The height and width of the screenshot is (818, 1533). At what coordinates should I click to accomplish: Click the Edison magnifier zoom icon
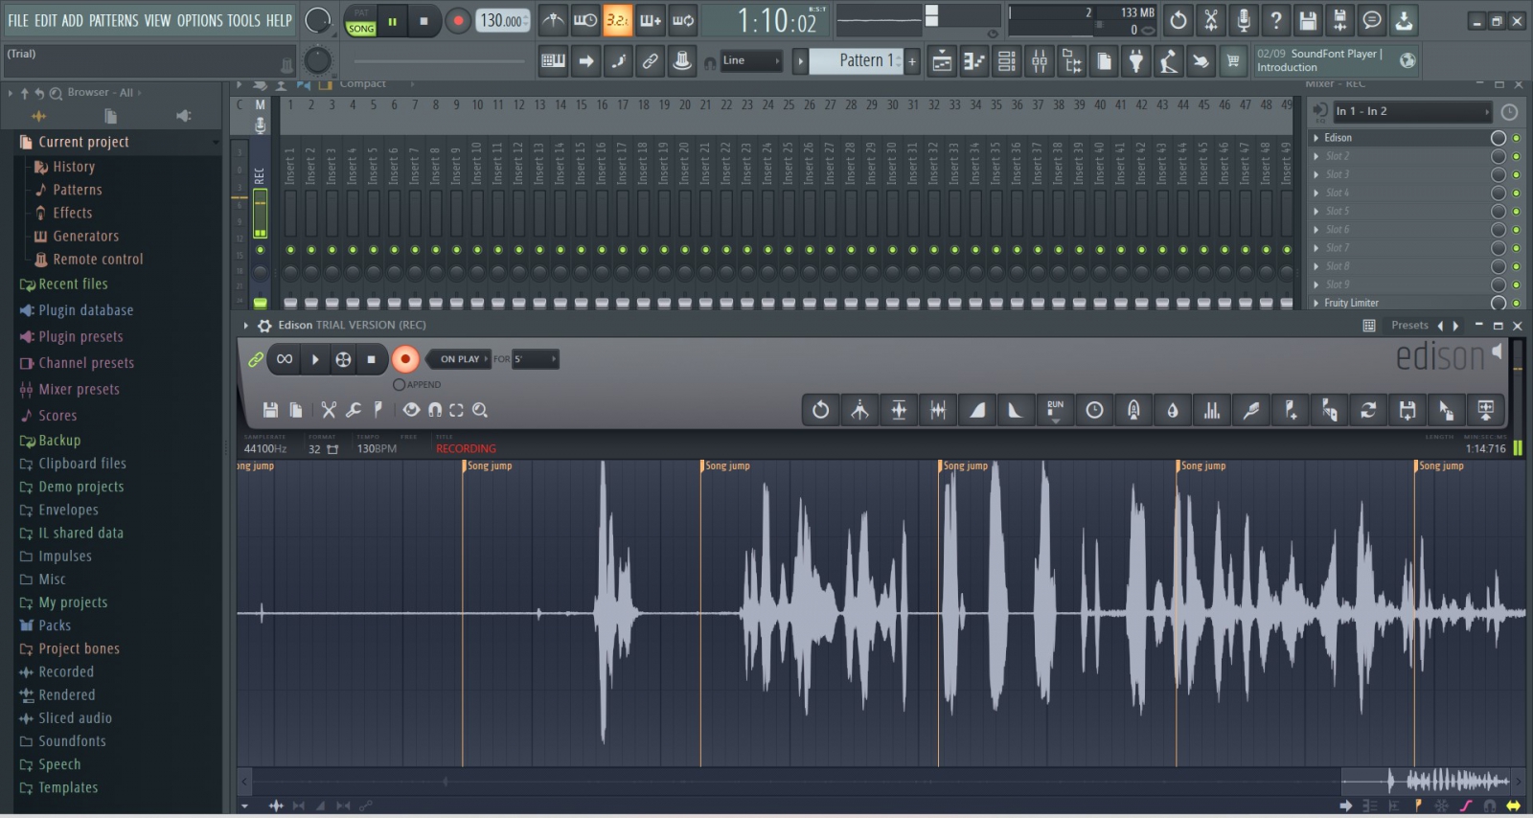point(480,410)
